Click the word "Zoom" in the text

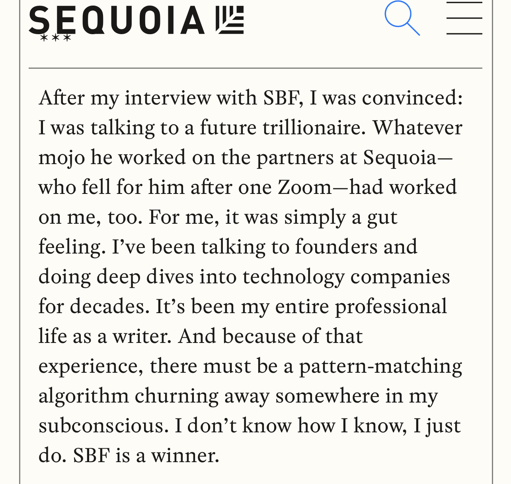304,187
